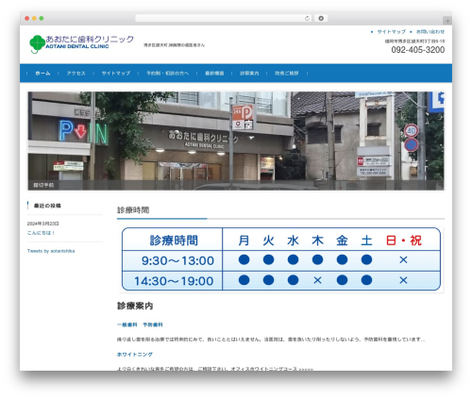The width and height of the screenshot is (472, 399).
Task: Select サイトマップ in the blue navigation bar
Action: pos(116,74)
